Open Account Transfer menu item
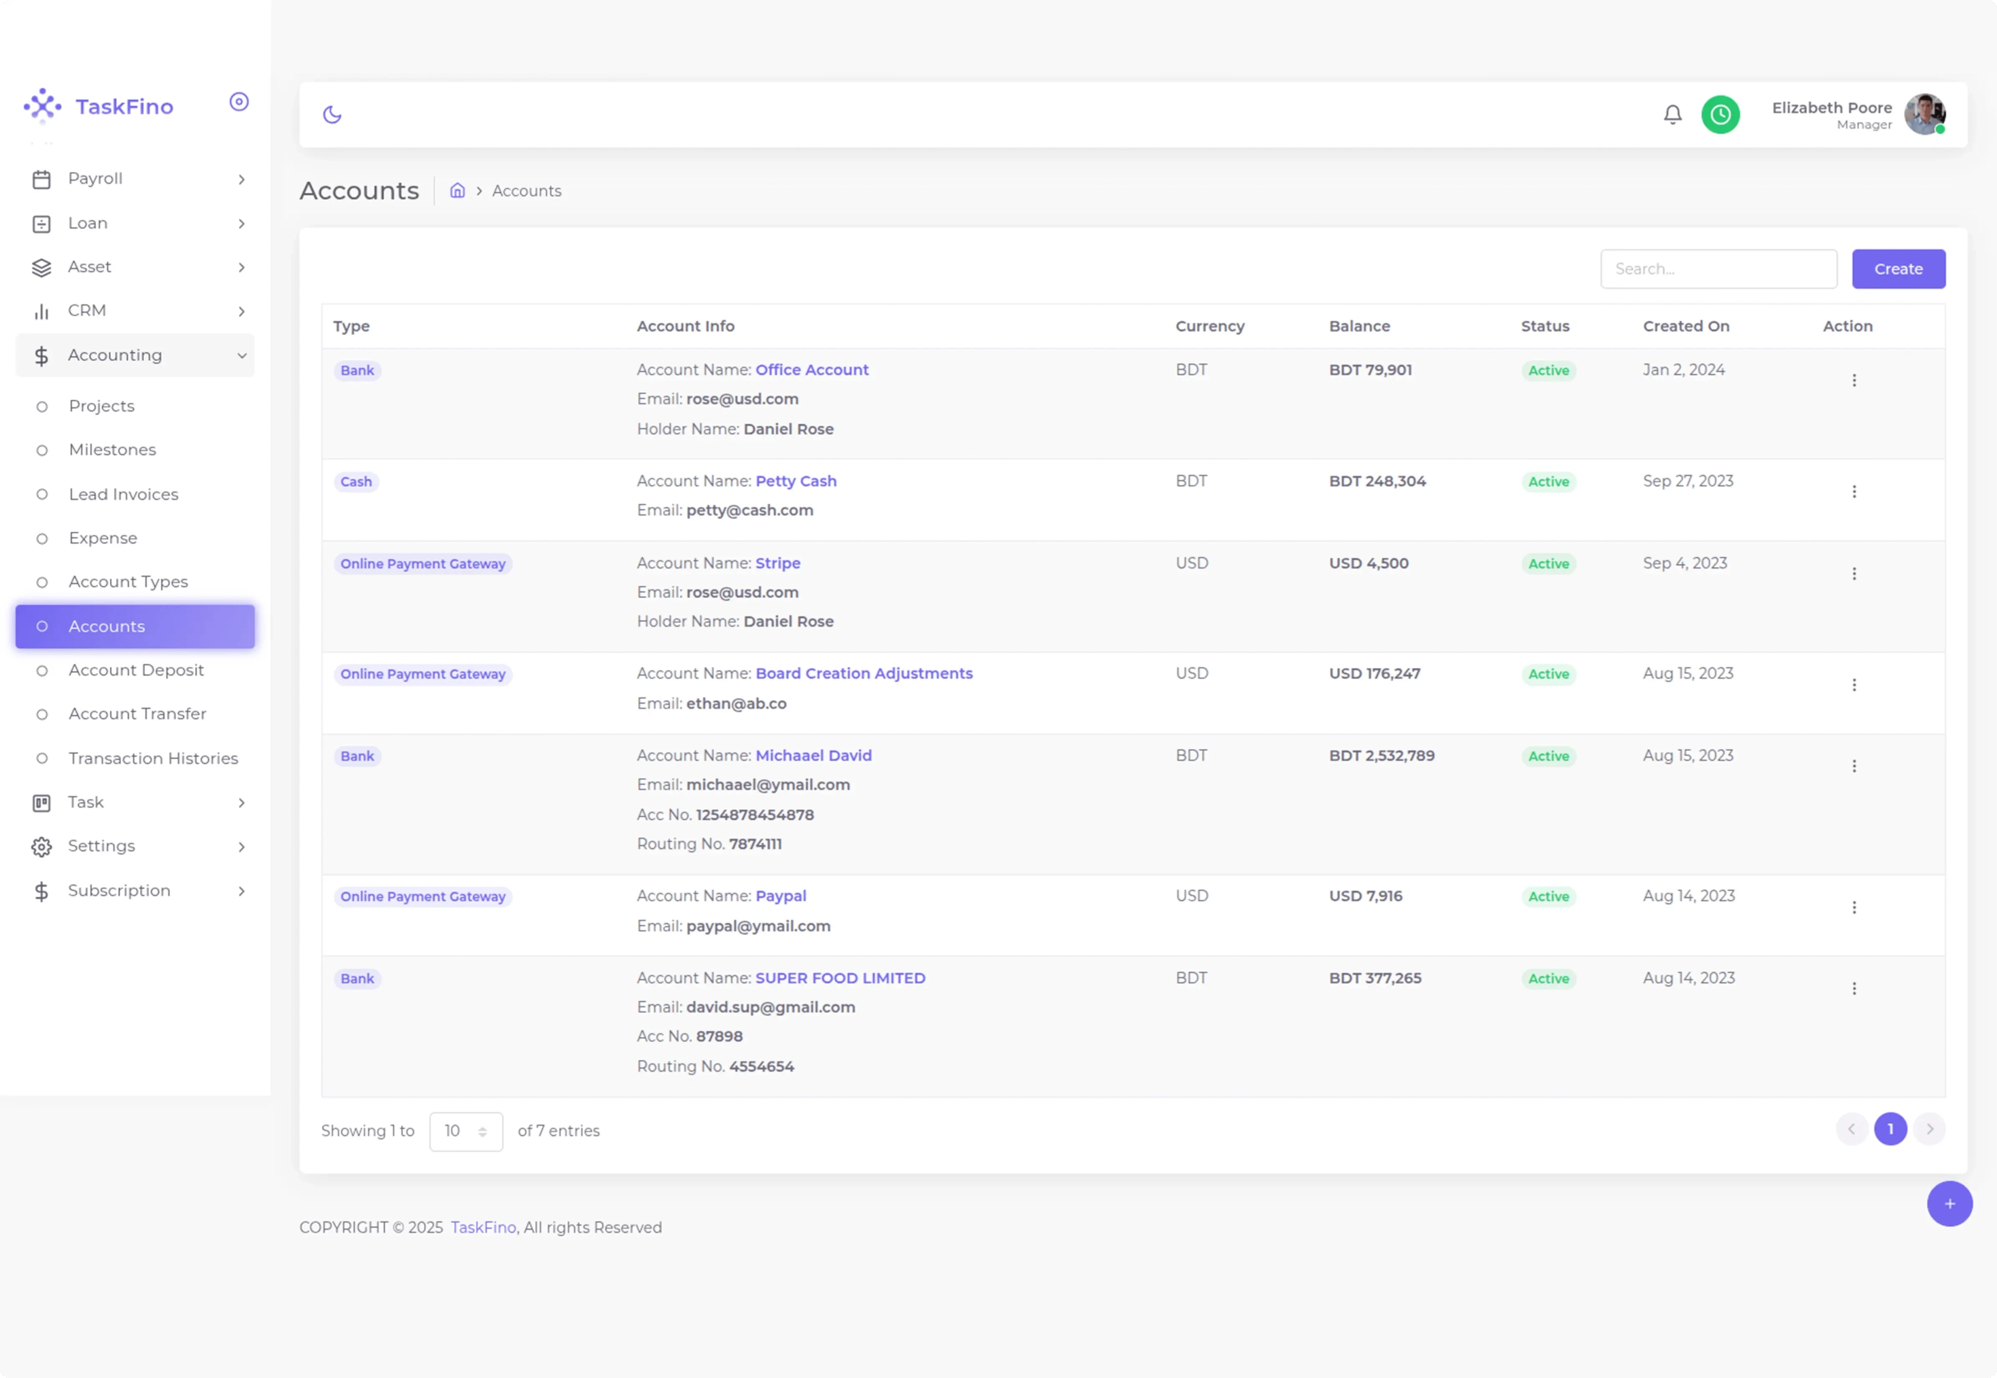Image resolution: width=1997 pixels, height=1378 pixels. tap(137, 714)
